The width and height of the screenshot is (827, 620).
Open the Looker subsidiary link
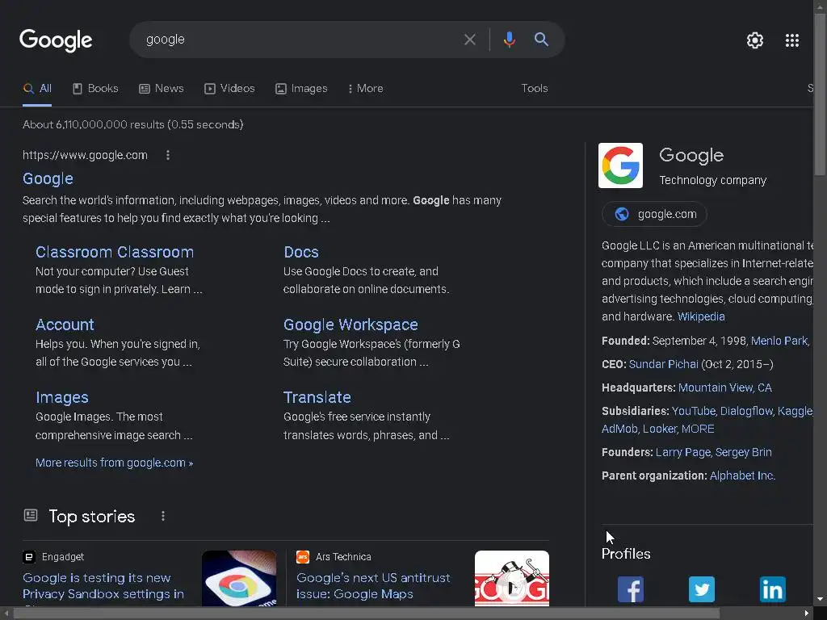660,429
